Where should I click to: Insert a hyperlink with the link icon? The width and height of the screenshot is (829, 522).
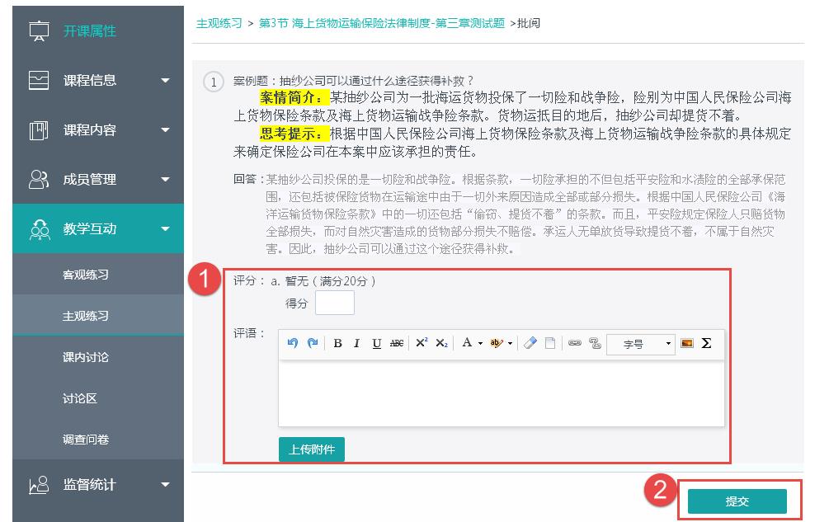[575, 343]
